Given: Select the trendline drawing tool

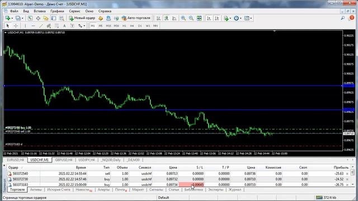Looking at the screenshot, I should pyautogui.click(x=41, y=26).
